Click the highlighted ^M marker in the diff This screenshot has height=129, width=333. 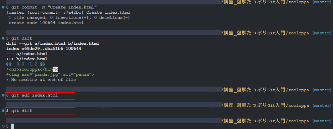pyautogui.click(x=55, y=69)
